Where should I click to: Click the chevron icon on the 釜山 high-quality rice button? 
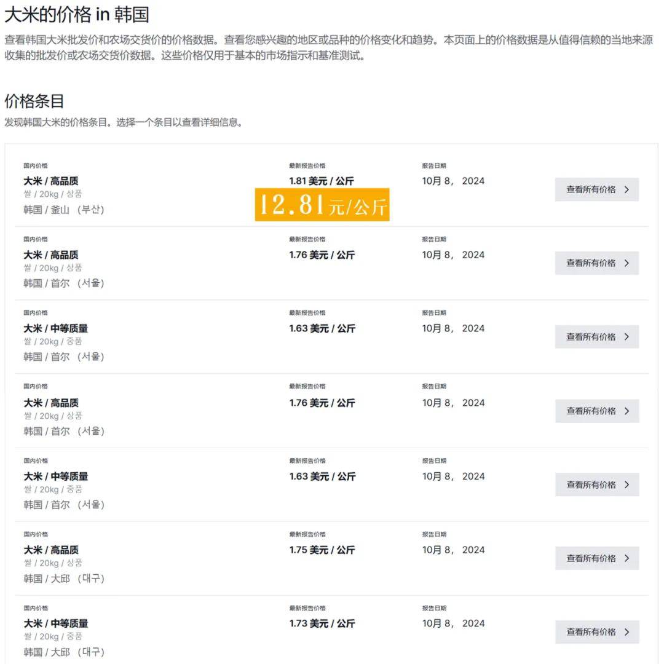[x=626, y=189]
